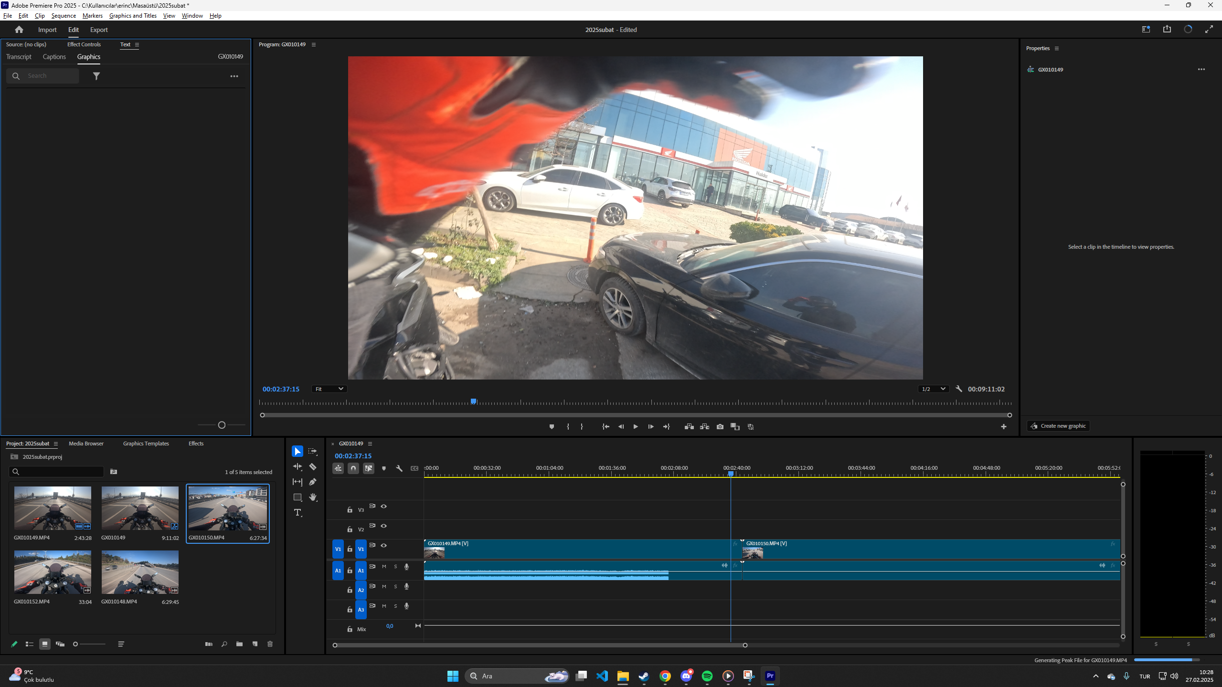
Task: Toggle Linked Selection in timeline
Action: click(369, 468)
